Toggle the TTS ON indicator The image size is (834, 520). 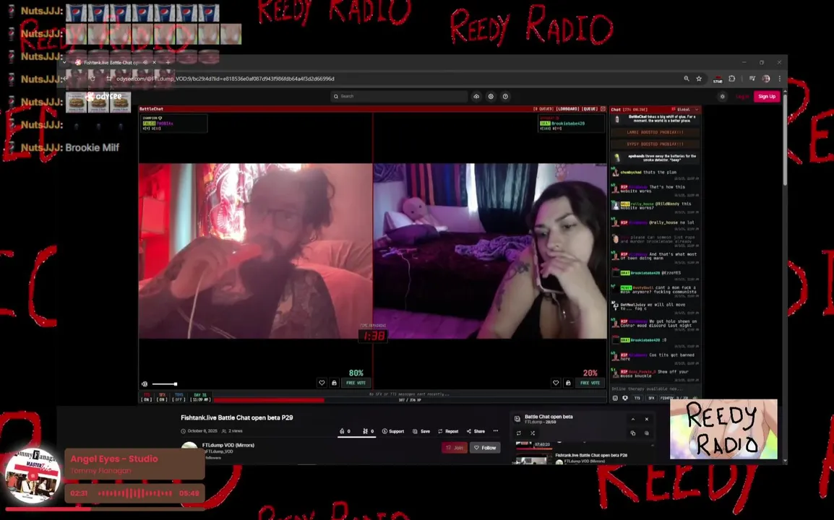(x=147, y=397)
